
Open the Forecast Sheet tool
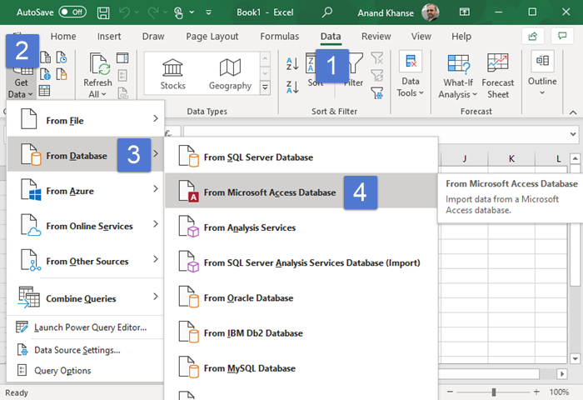[498, 75]
